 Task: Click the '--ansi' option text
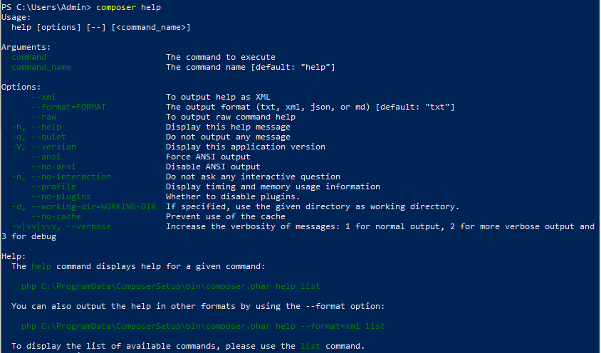[46, 157]
